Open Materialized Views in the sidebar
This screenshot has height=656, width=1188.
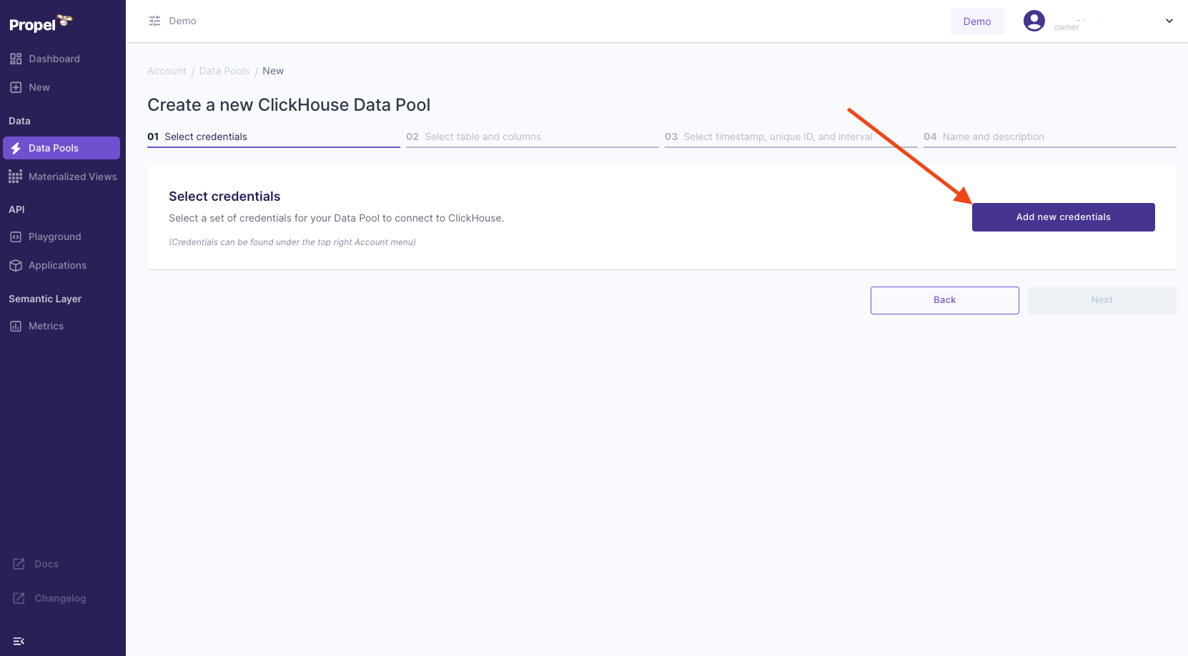(72, 176)
